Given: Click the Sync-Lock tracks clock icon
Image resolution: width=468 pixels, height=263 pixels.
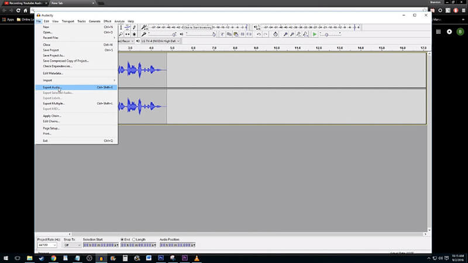Looking at the screenshot, I should click(x=275, y=34).
